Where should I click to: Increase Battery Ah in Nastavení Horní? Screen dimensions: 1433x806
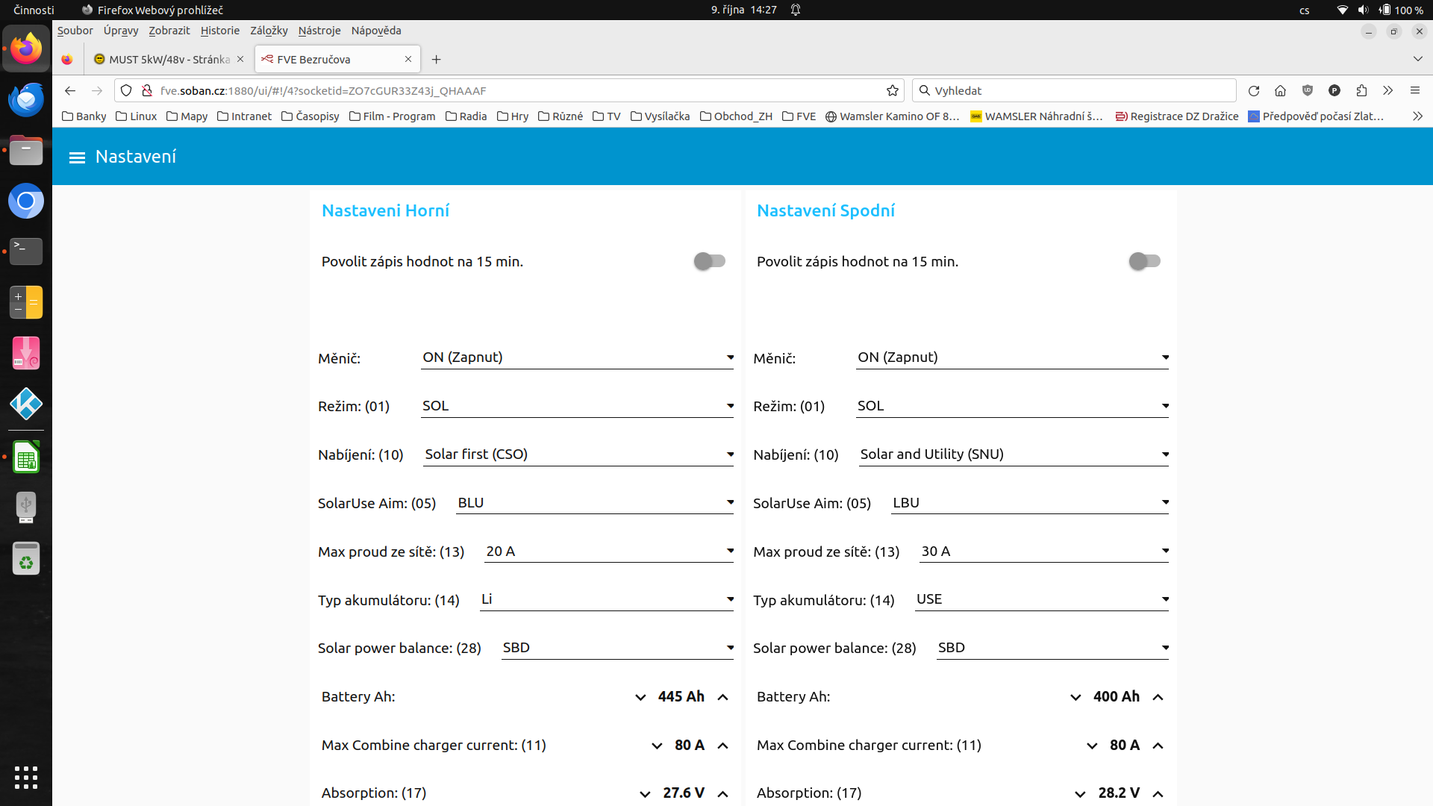click(x=722, y=697)
